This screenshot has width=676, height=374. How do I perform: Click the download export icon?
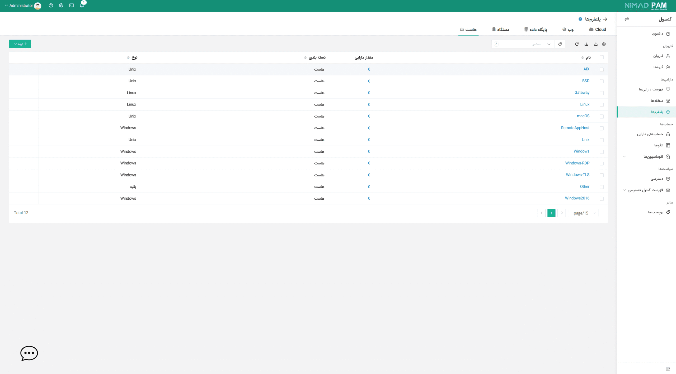tap(586, 44)
